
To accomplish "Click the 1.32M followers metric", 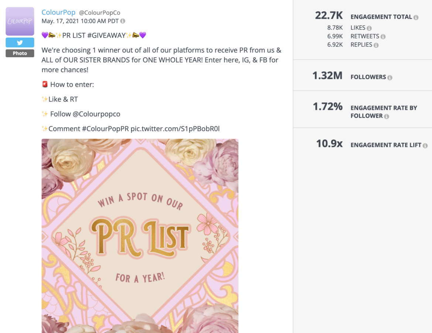I will coord(327,76).
